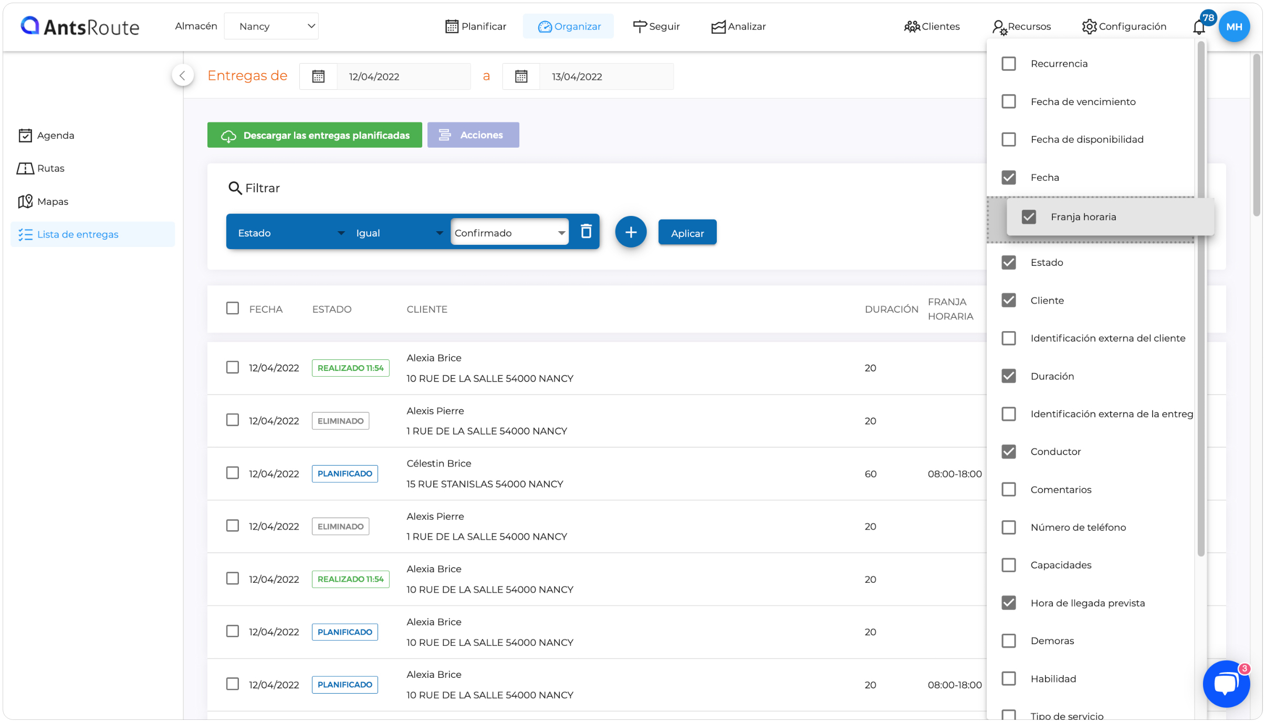
Task: Check the select-all deliveries header checkbox
Action: click(x=232, y=308)
